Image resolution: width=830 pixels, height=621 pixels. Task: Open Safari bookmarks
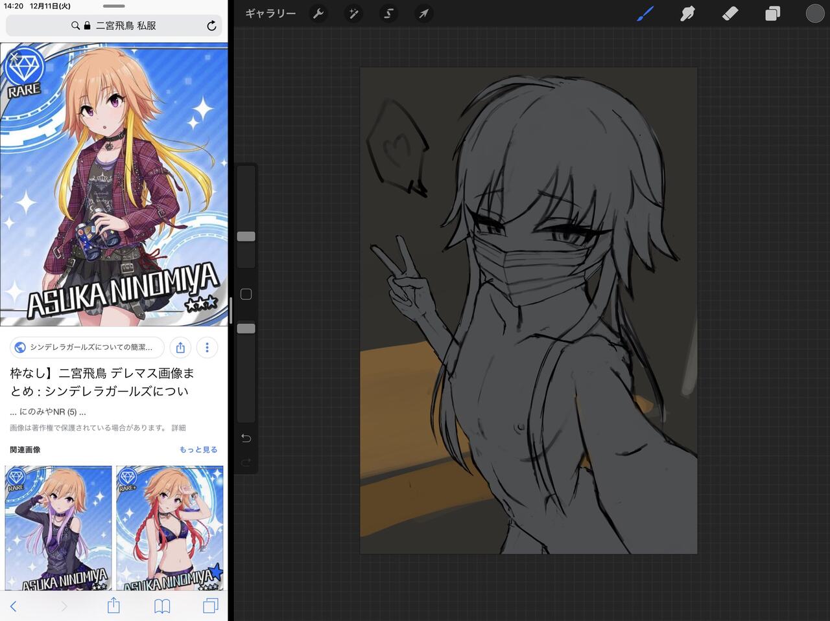[x=162, y=606]
